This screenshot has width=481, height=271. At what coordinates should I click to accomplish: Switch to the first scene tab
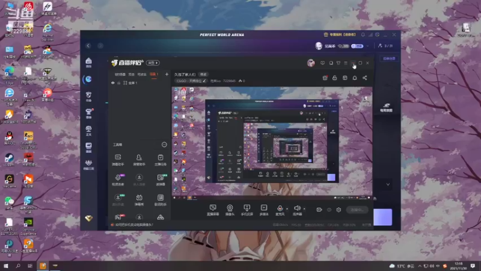(120, 74)
